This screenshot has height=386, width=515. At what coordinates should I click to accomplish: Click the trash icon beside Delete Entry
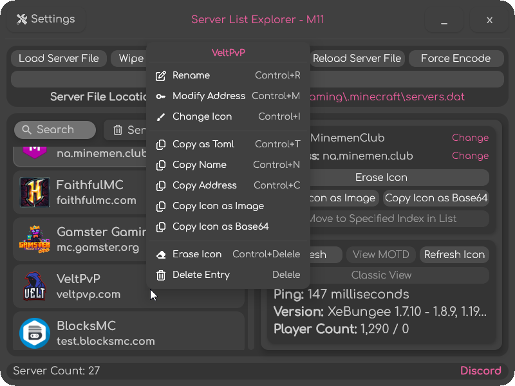click(x=160, y=275)
